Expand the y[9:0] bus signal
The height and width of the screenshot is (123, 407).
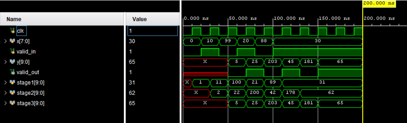5,62
